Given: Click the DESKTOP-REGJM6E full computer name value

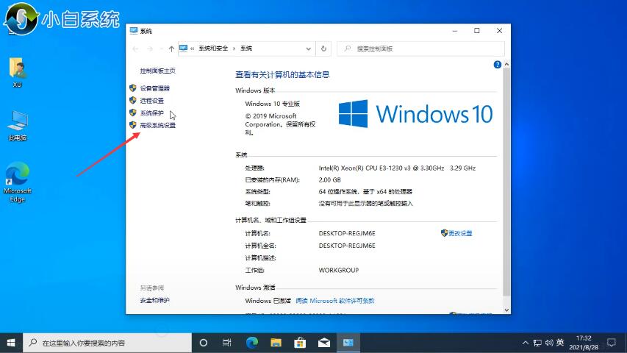Looking at the screenshot, I should pos(347,246).
